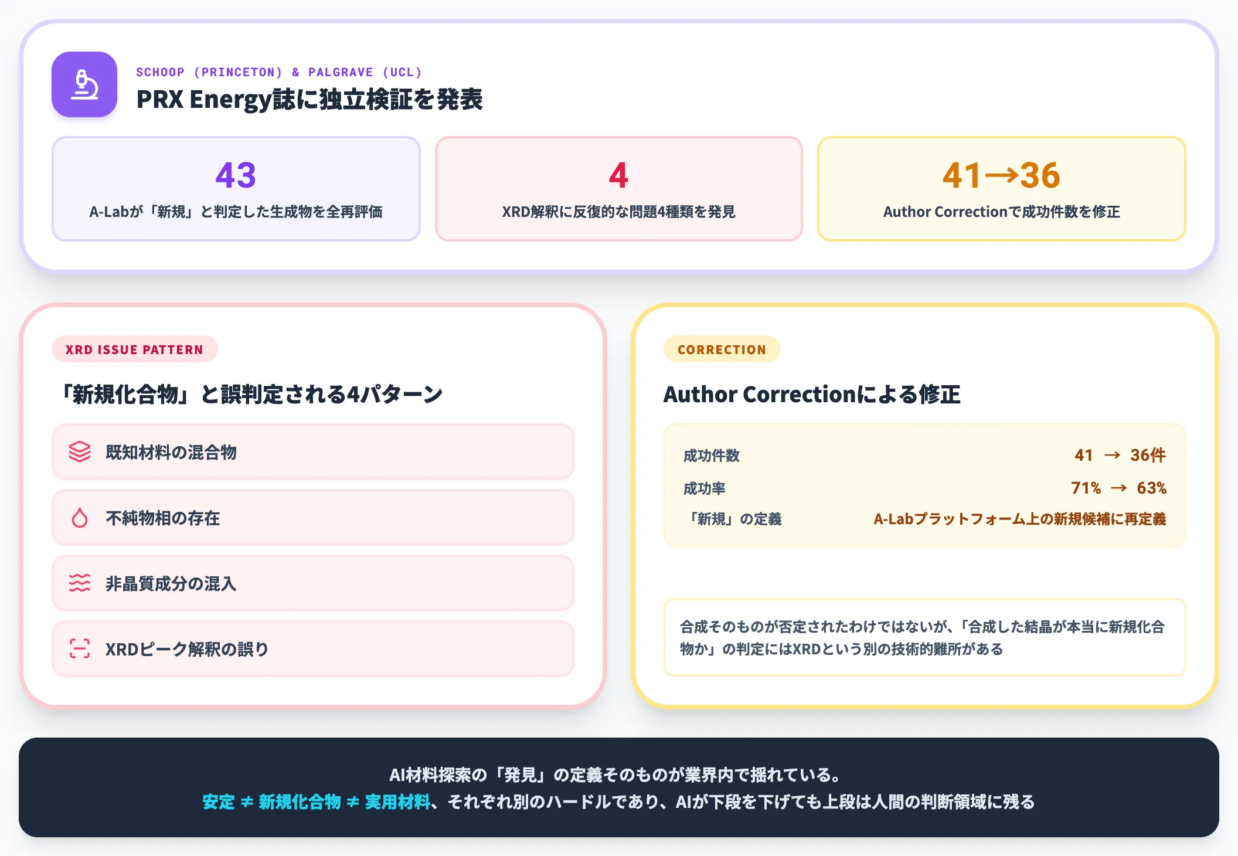The height and width of the screenshot is (856, 1238).
Task: Click caption A-Labが「新規」と判定した生成物を全再評価
Action: point(236,212)
